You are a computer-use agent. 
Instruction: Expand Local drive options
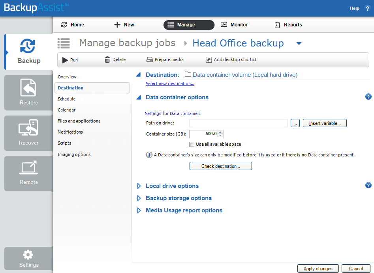coord(139,186)
